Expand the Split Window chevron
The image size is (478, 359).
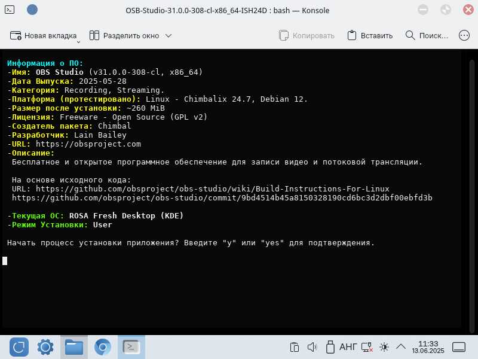click(x=168, y=36)
